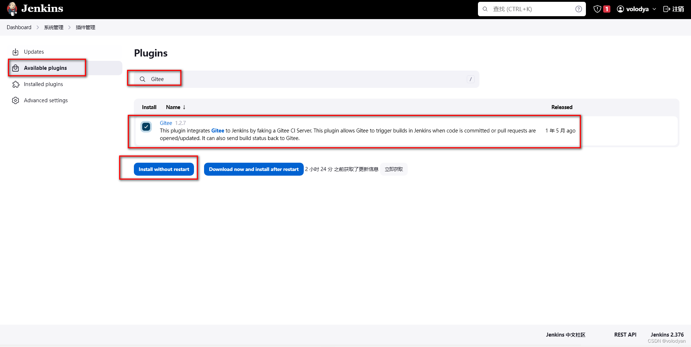
Task: Click the breadcrumb arrow after 系统管理
Action: [x=69, y=27]
